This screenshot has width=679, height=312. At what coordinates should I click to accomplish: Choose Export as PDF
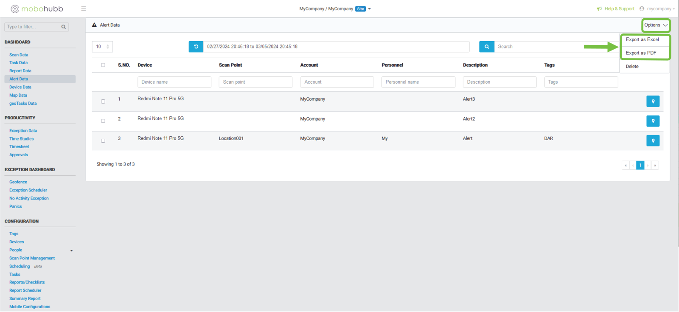point(641,53)
